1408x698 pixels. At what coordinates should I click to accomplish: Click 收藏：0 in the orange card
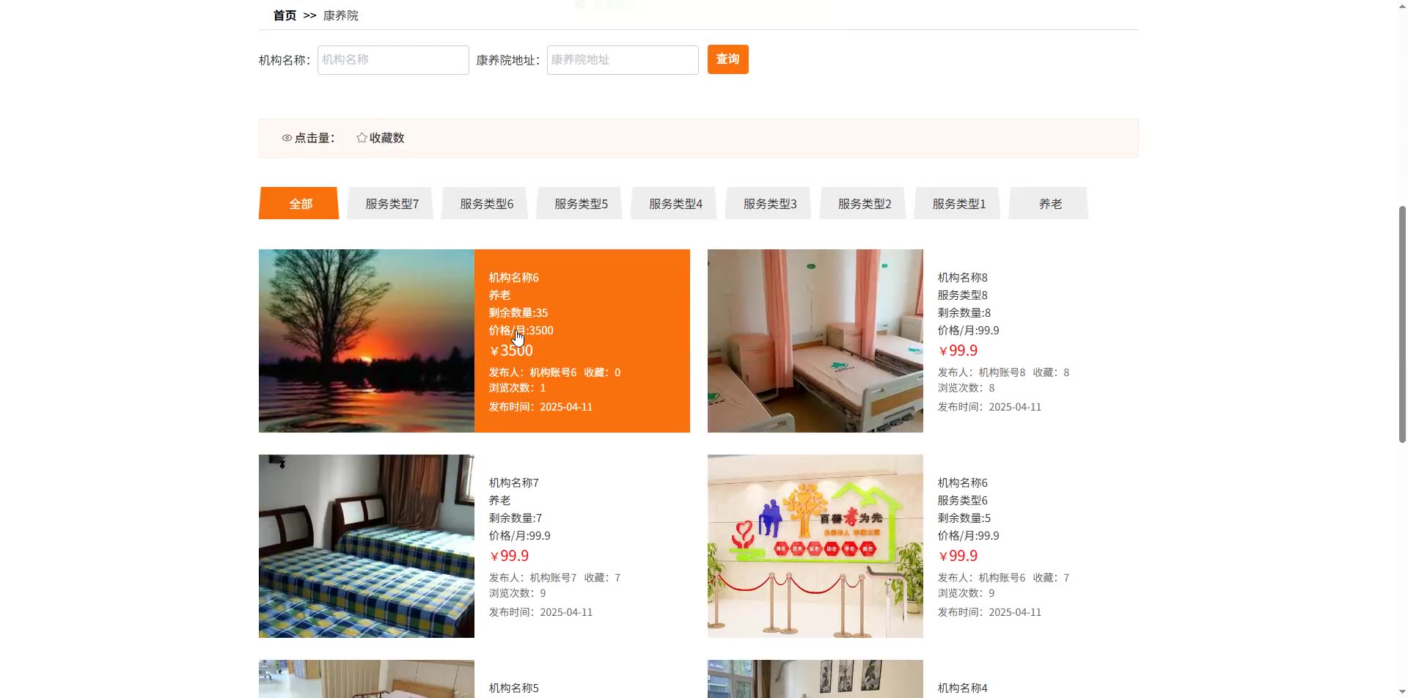point(602,372)
